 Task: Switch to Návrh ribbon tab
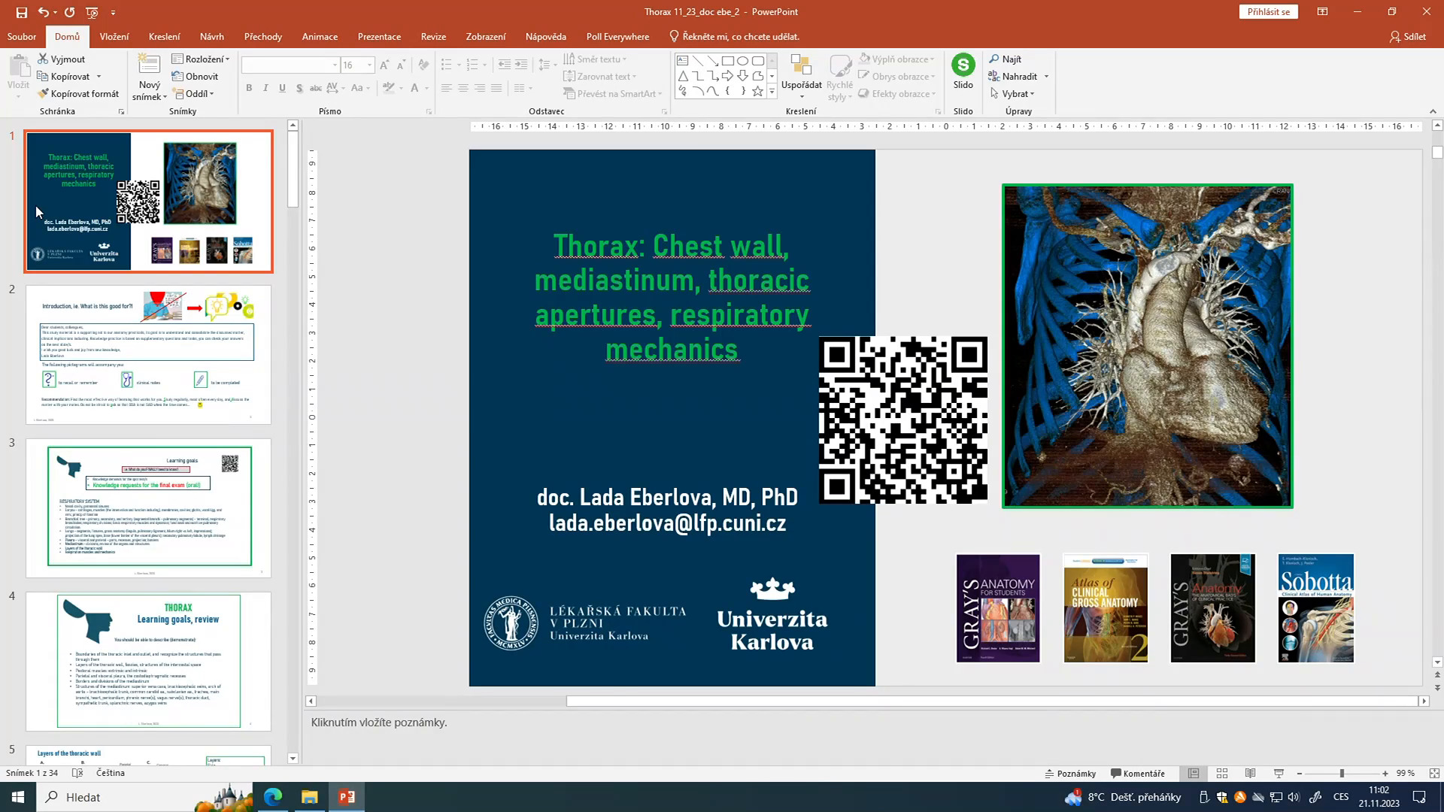click(212, 36)
